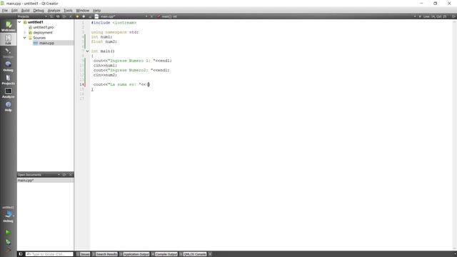Switch to Edit mode
The width and height of the screenshot is (457, 257).
[x=8, y=39]
